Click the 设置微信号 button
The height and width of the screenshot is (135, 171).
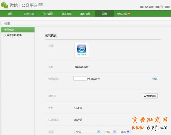click(x=150, y=96)
